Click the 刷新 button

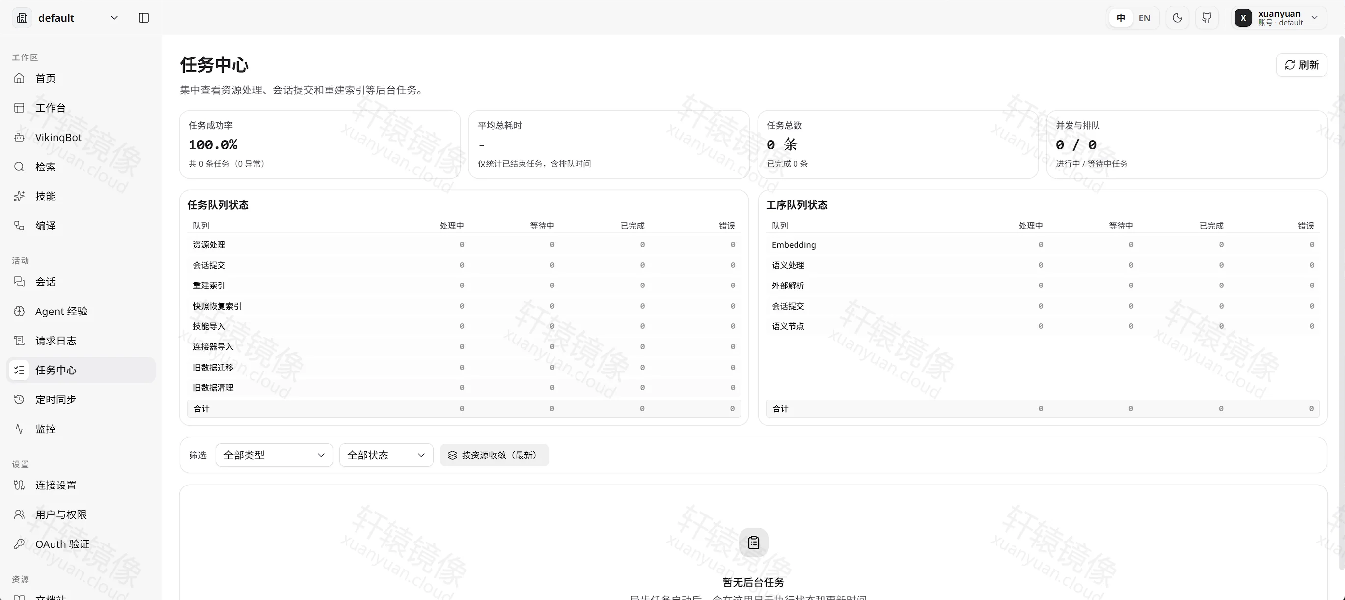pos(1302,65)
